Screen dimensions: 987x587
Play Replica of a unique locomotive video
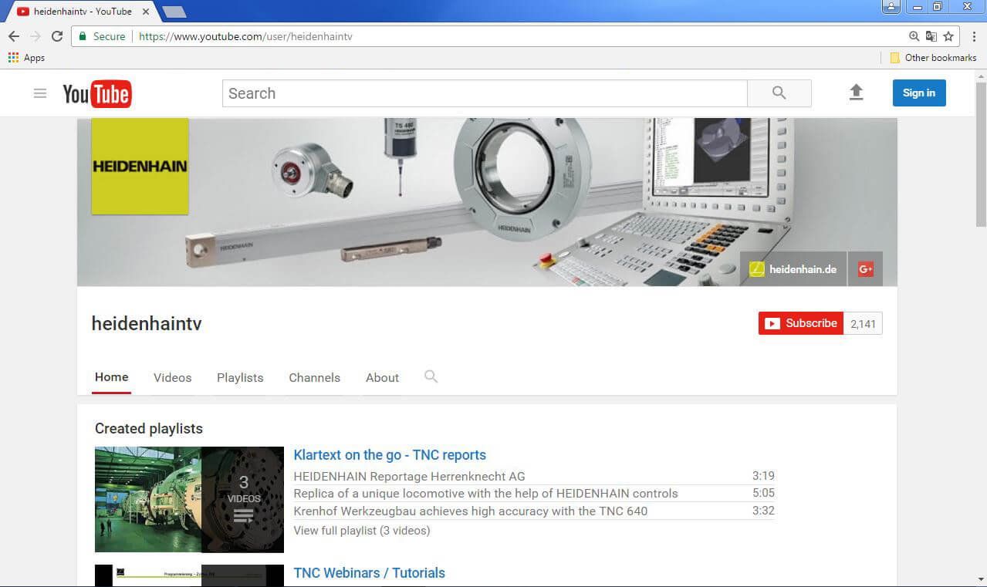[x=485, y=494]
